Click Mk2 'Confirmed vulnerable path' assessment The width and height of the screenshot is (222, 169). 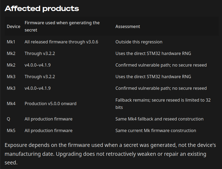(x=161, y=65)
